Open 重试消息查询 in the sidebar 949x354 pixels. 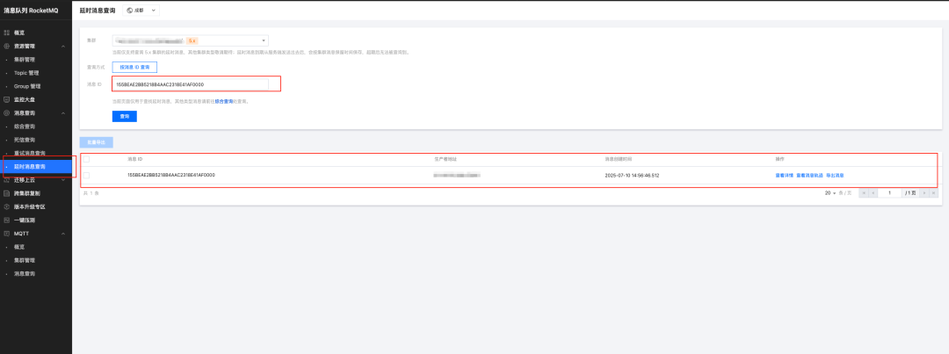[30, 153]
